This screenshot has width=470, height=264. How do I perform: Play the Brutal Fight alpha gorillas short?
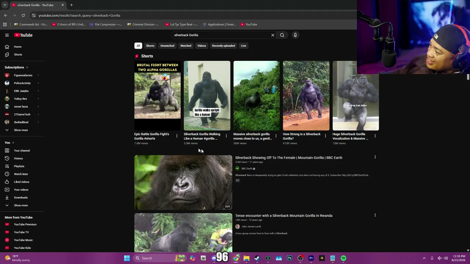point(158,96)
